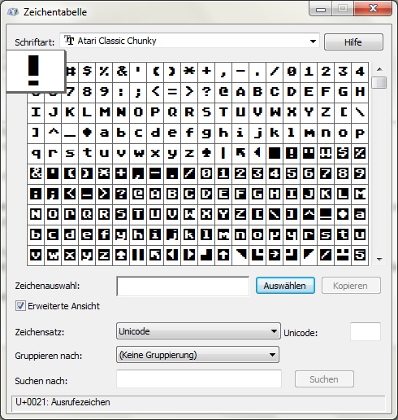Select the plain vertical bar character
Screen dimensions: 398x420
coord(223,153)
